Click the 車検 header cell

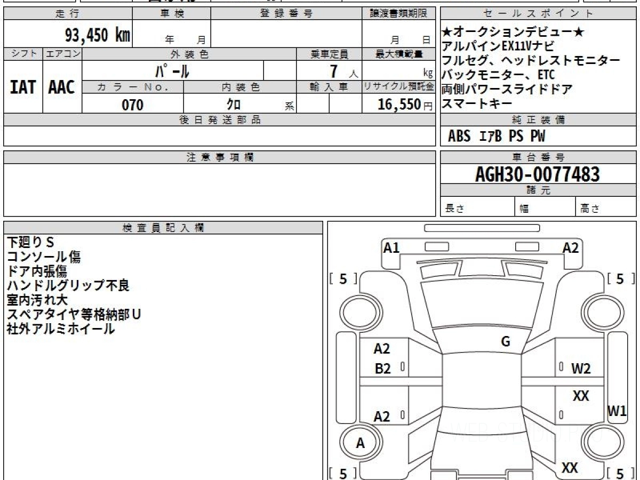tap(172, 14)
